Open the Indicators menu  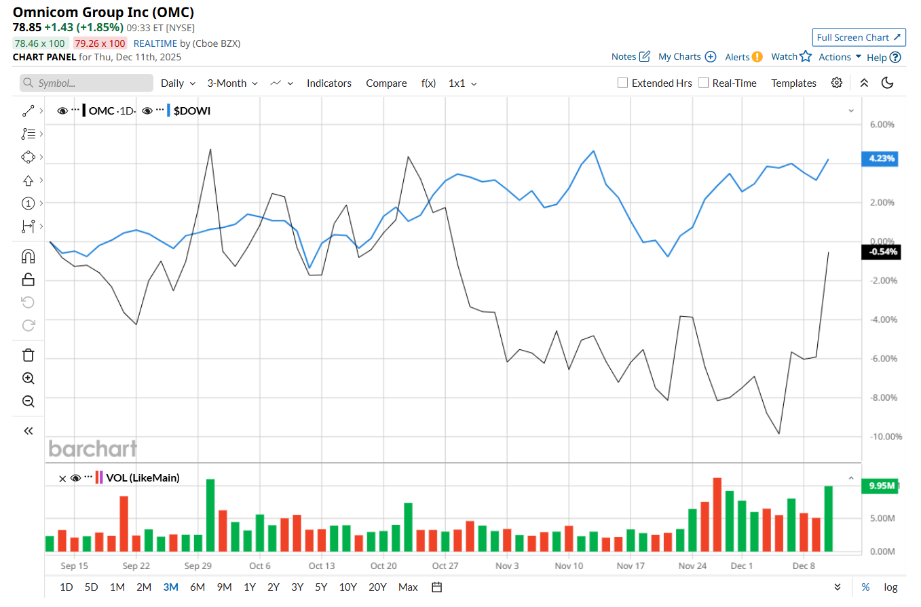pos(329,83)
